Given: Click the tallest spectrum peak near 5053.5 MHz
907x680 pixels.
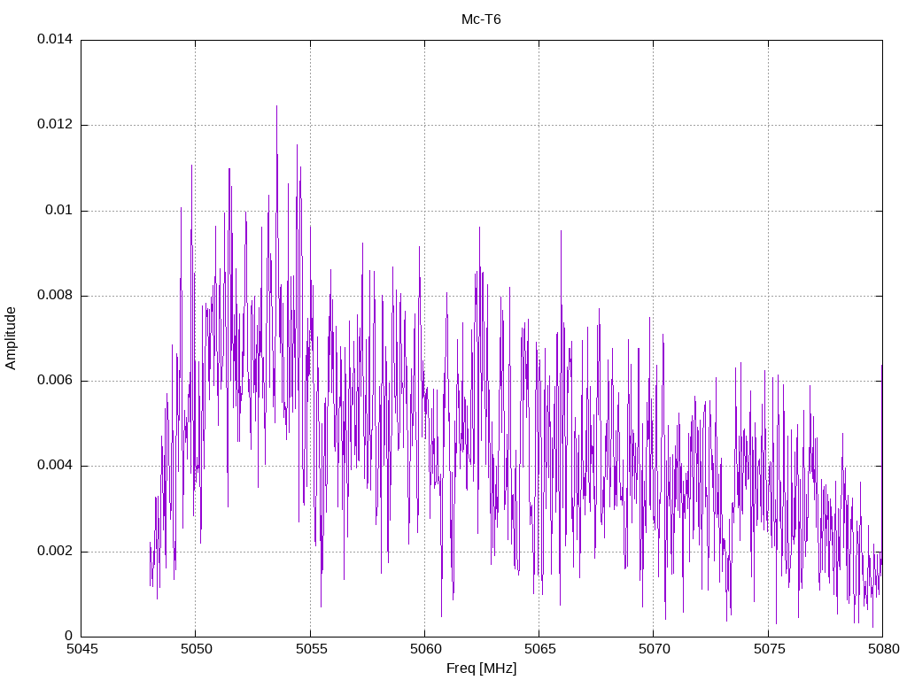Looking at the screenshot, I should pyautogui.click(x=276, y=107).
